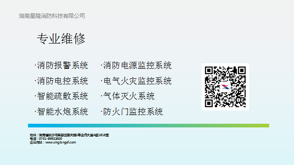Click the top-right QR finder square
The image size is (294, 165).
242,71
